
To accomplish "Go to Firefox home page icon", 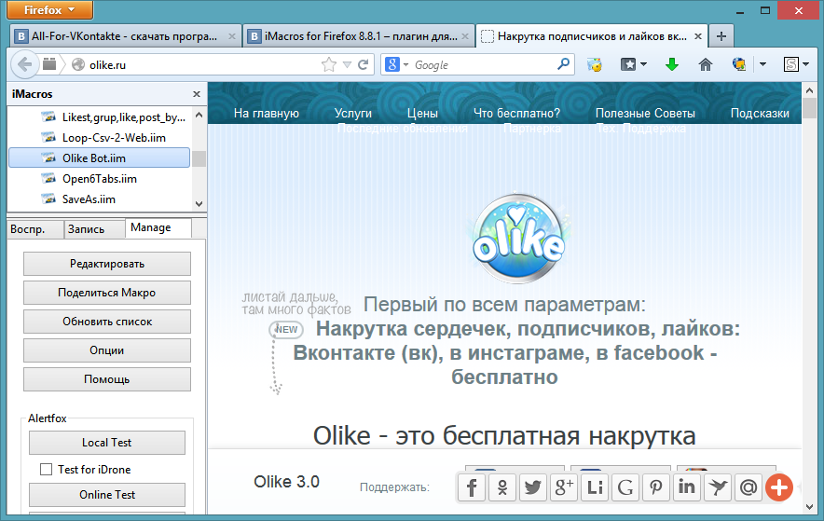I will tap(706, 65).
